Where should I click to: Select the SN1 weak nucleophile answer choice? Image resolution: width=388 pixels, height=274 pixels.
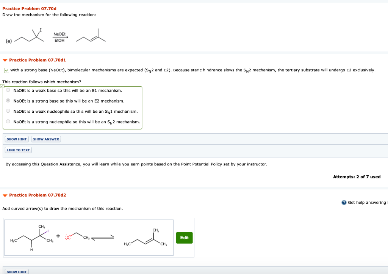click(x=8, y=111)
